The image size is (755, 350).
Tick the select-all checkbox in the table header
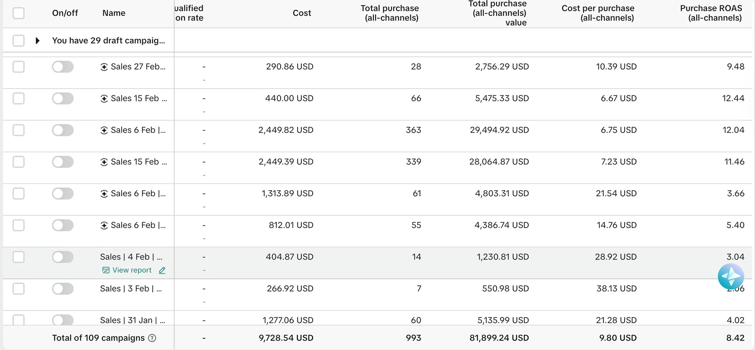(x=18, y=13)
